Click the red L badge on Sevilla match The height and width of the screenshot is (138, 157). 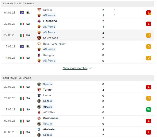(149, 13)
